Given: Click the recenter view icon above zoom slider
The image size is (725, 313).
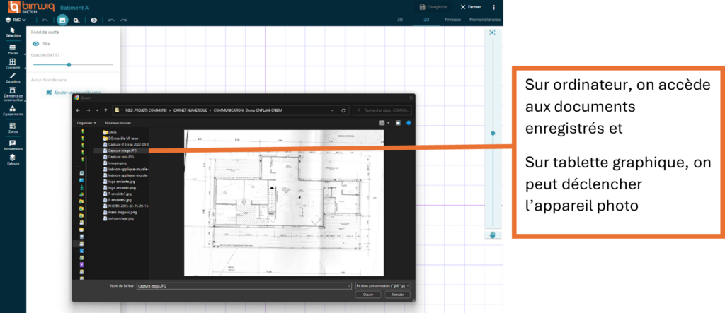Looking at the screenshot, I should coord(493,33).
